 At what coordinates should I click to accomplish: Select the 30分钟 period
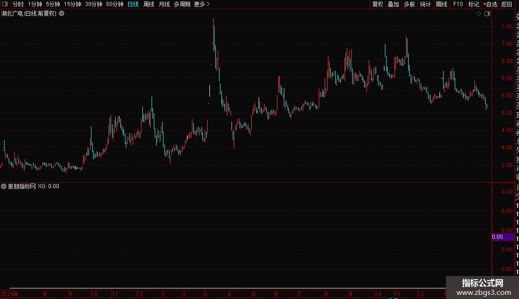pyautogui.click(x=94, y=4)
